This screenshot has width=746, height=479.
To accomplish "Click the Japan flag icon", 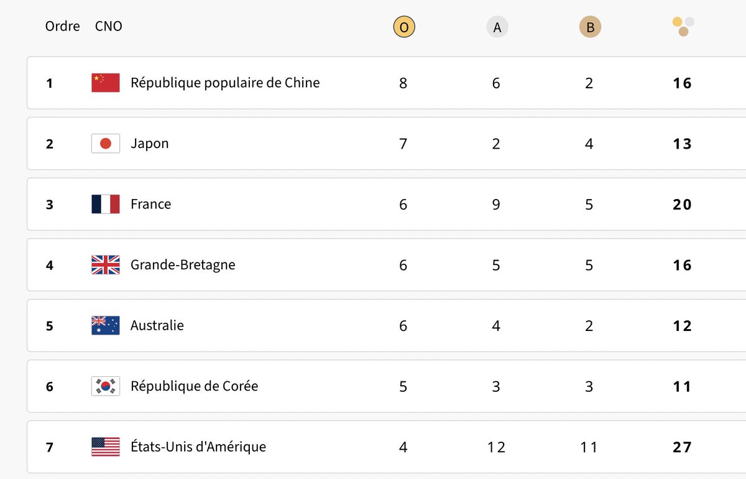I will (x=106, y=144).
